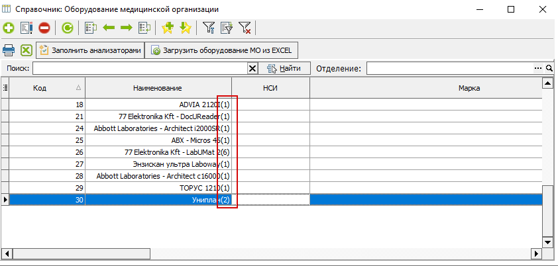Move to previous record green left arrow
This screenshot has width=558, height=266.
(x=109, y=28)
